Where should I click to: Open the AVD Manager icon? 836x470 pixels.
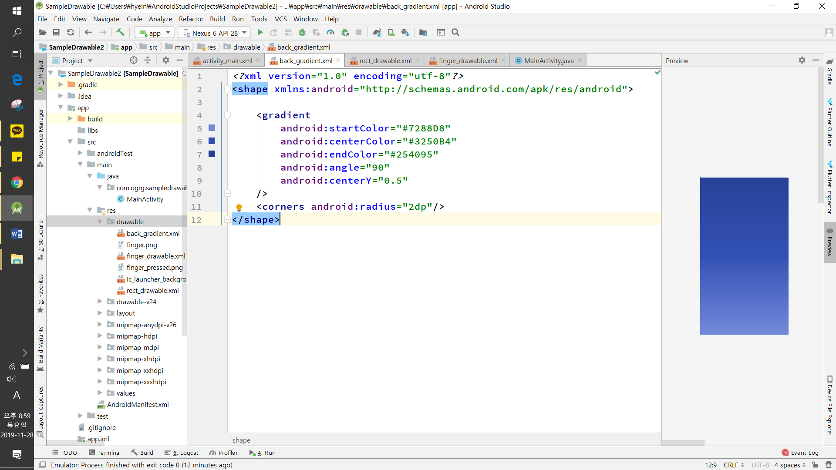click(391, 33)
